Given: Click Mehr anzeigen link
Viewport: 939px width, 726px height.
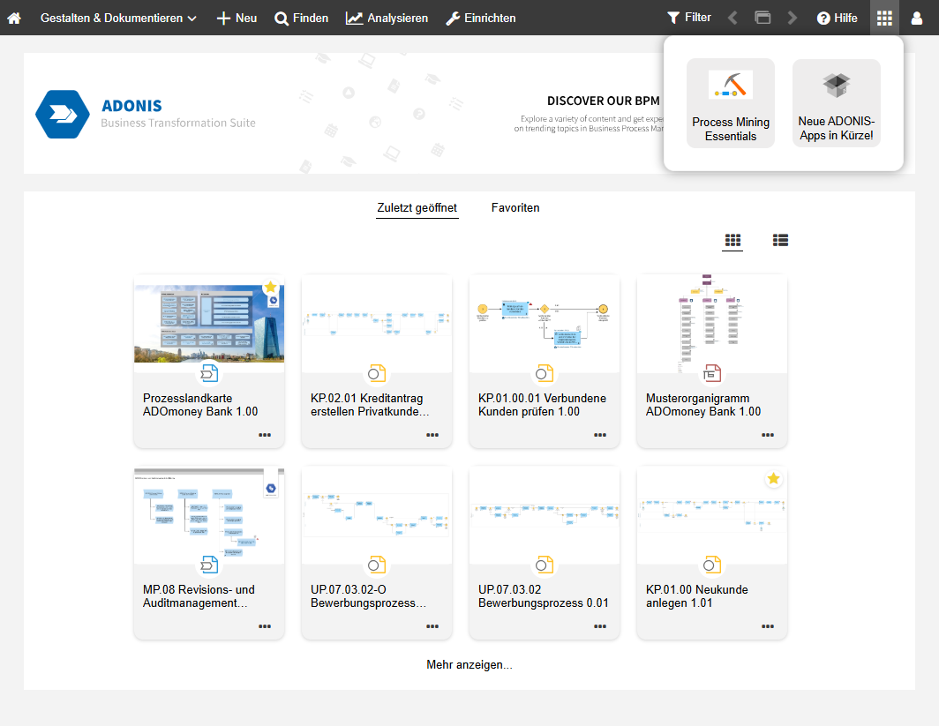Looking at the screenshot, I should [x=470, y=665].
